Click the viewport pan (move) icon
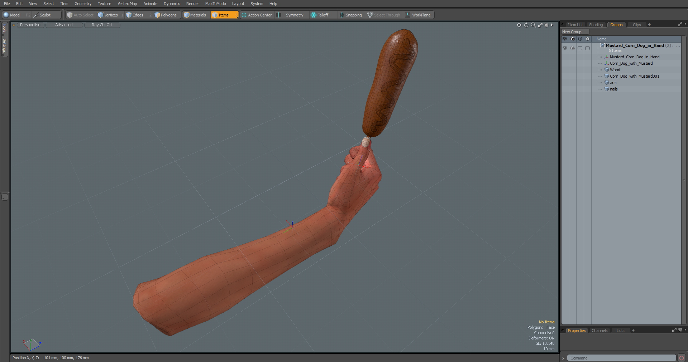Image resolution: width=688 pixels, height=362 pixels. [x=519, y=25]
